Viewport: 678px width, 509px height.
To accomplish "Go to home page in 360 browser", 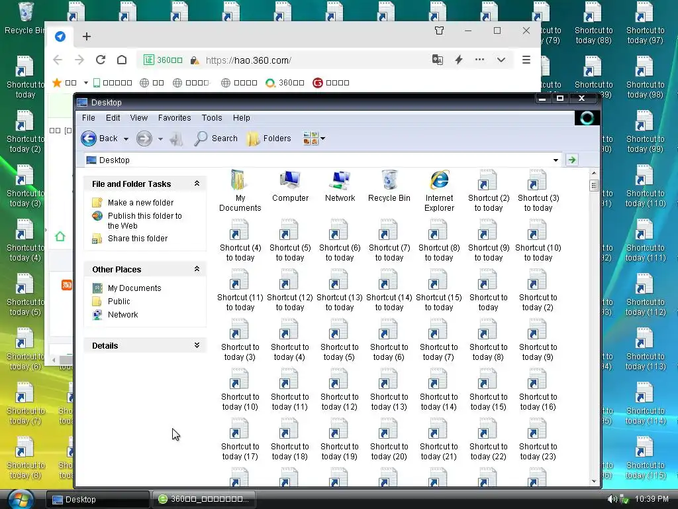I will pos(122,60).
